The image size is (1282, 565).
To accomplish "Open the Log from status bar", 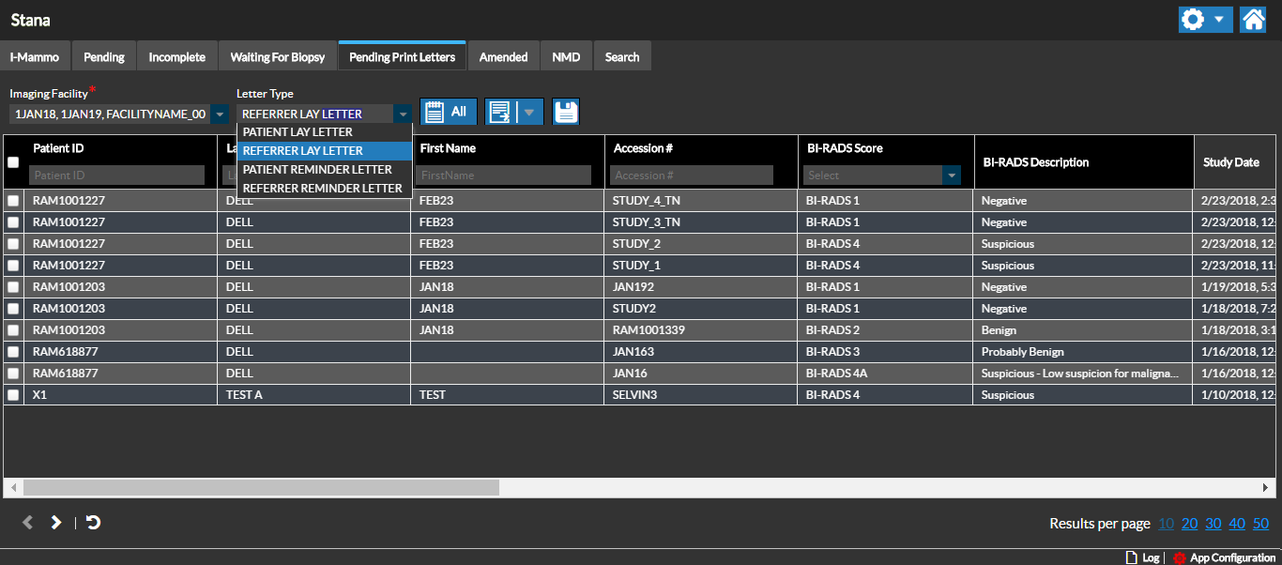I will point(1142,557).
